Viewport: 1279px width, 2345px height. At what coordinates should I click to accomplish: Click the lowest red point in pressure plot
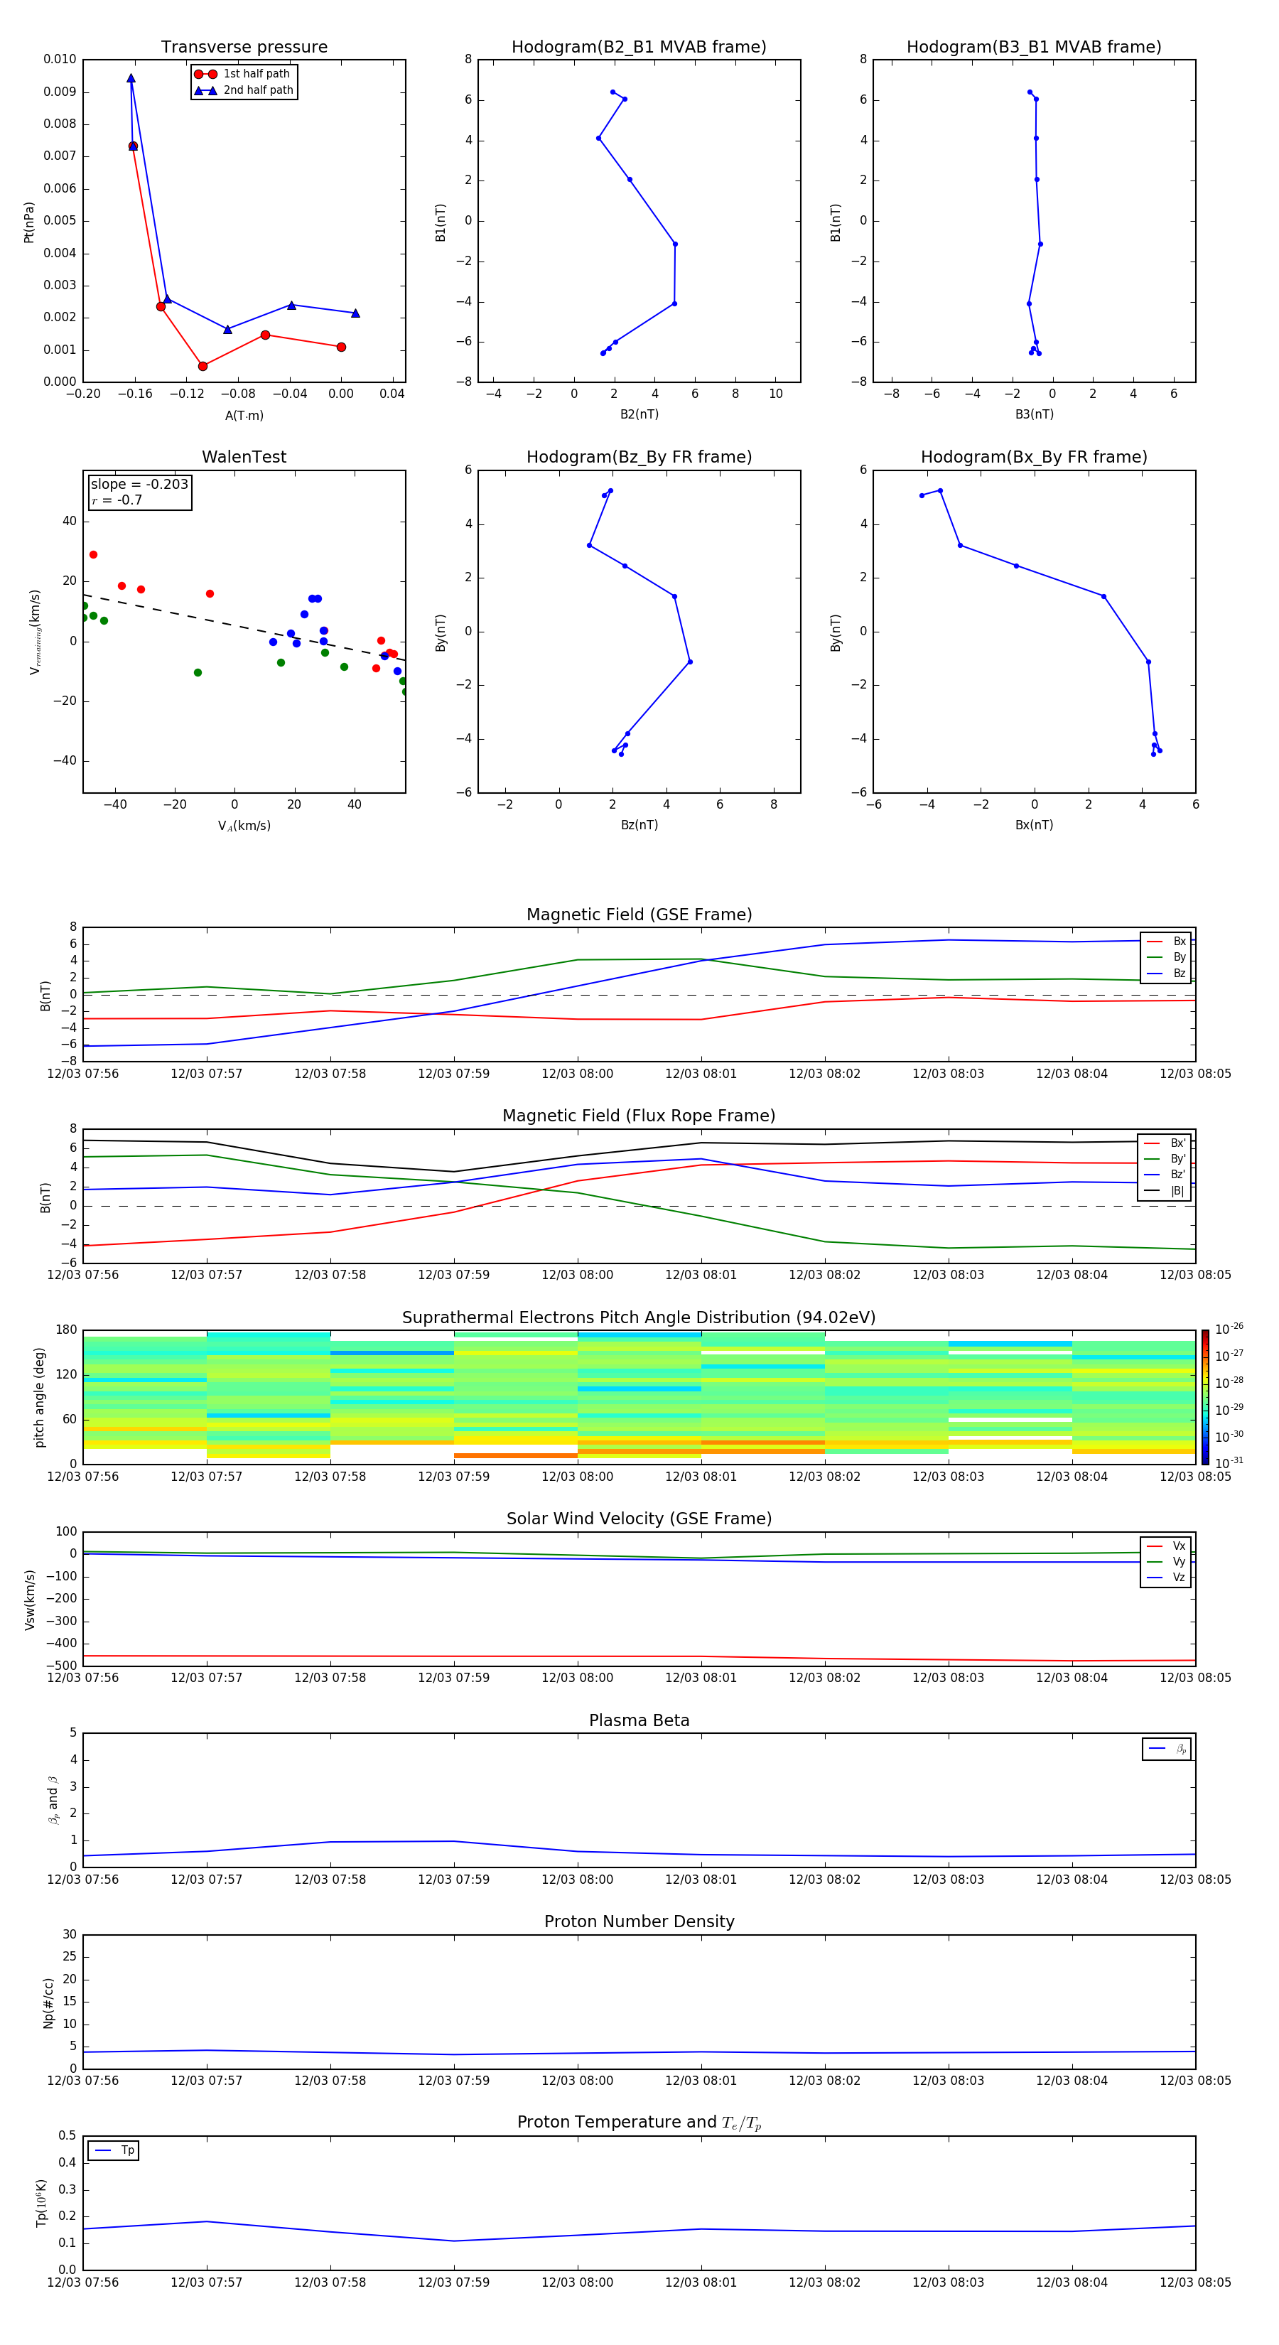click(x=202, y=366)
